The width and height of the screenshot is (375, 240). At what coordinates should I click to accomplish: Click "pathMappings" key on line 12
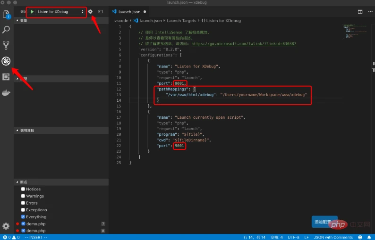click(172, 89)
